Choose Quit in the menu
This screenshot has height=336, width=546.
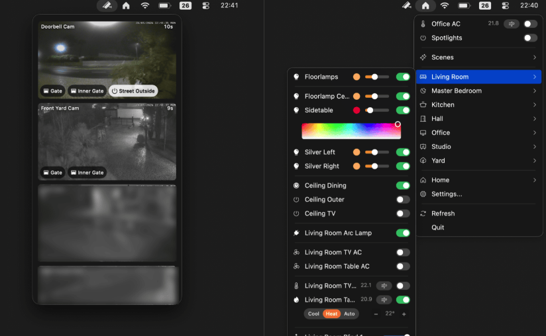[437, 228]
